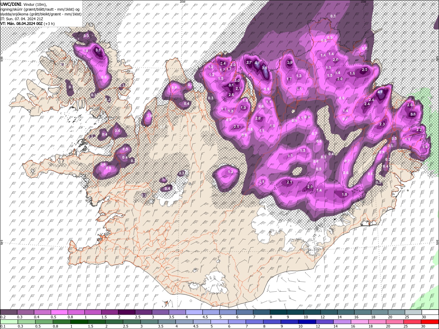Click the bottom-row legend swatch between 7 and 8
Image resolution: width=439 pixels, height=329 pixels.
tap(254, 321)
